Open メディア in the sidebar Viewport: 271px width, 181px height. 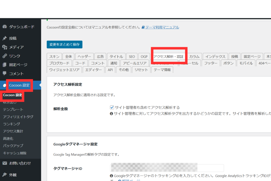point(20,47)
